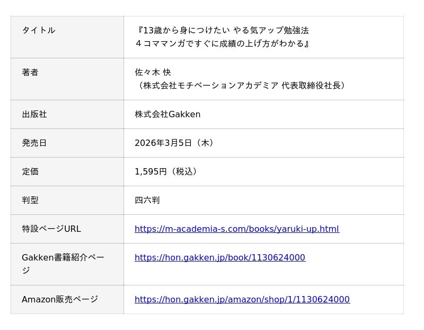Click the 発売日 label cell
The image size is (424, 330).
pyautogui.click(x=34, y=143)
